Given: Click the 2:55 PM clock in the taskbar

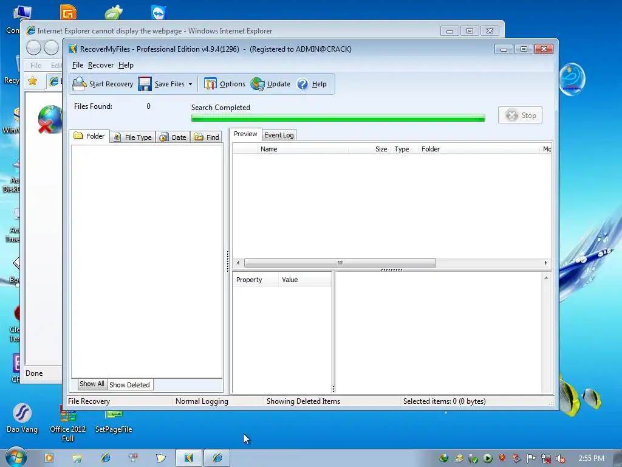Looking at the screenshot, I should coord(591,458).
